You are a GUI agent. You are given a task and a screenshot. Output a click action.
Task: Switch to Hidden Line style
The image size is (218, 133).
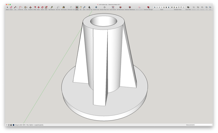162,7
